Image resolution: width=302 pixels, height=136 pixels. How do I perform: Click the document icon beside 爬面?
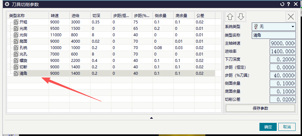16,41
